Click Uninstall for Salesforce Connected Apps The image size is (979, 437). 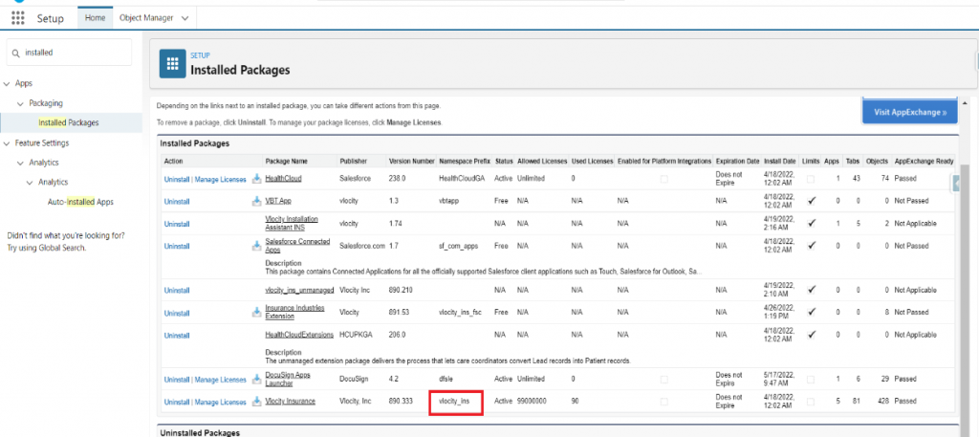tap(177, 247)
